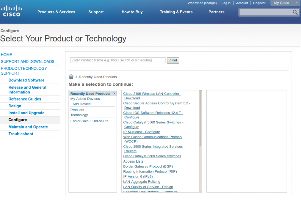Select My Added Devices in the list

pos(85,98)
